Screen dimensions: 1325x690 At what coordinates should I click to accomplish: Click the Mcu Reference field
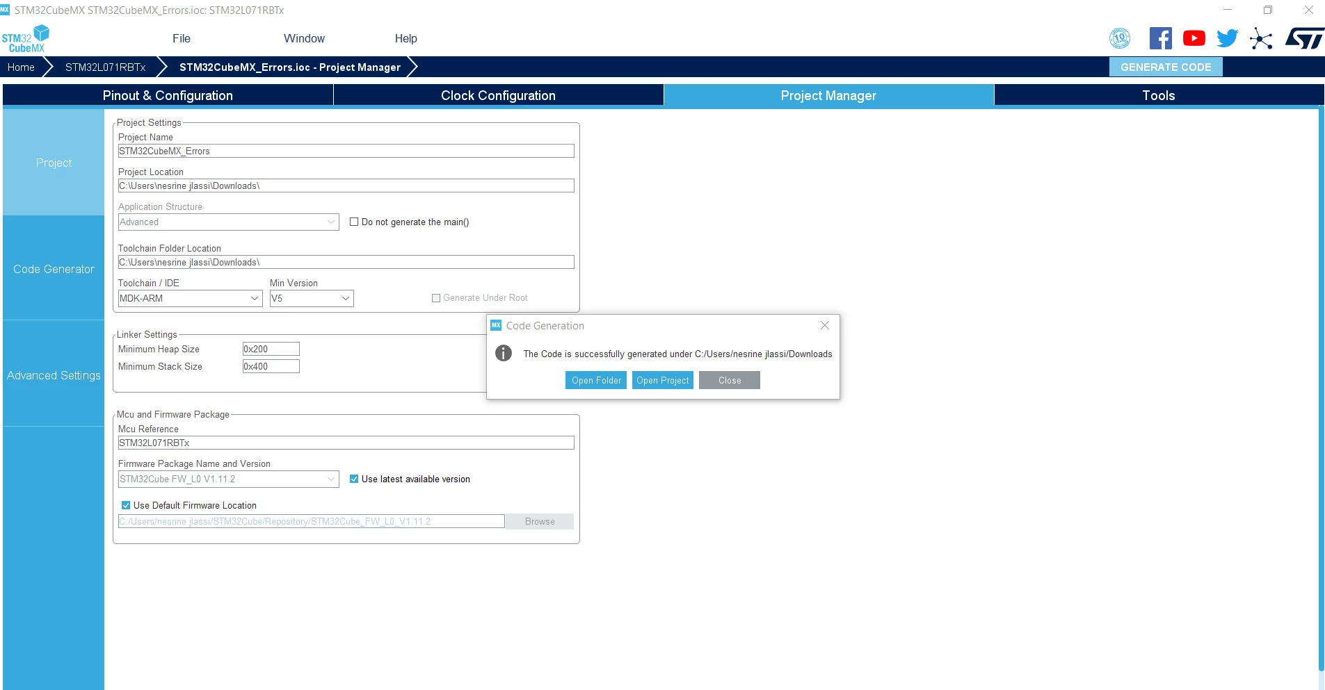point(346,443)
